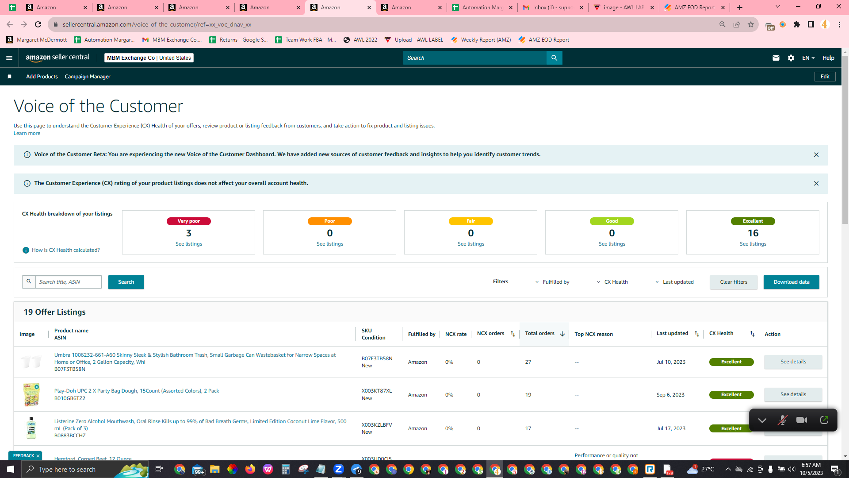Expand the Last updated filter dropdown
Screen dimensions: 849x478
(674, 282)
